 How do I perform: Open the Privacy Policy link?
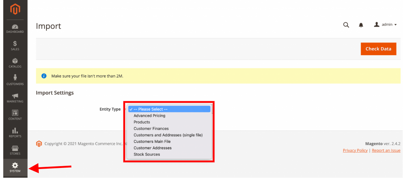(355, 150)
